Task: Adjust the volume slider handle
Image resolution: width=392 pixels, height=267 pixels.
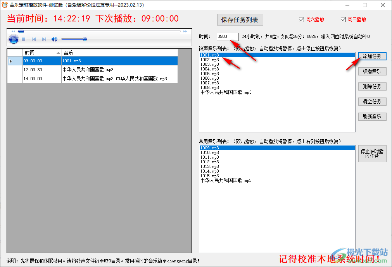Action: pyautogui.click(x=85, y=39)
